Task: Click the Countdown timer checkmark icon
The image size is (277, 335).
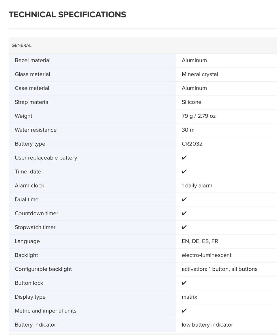Action: [x=184, y=213]
